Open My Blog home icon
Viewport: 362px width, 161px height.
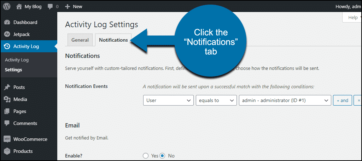[x=19, y=6]
